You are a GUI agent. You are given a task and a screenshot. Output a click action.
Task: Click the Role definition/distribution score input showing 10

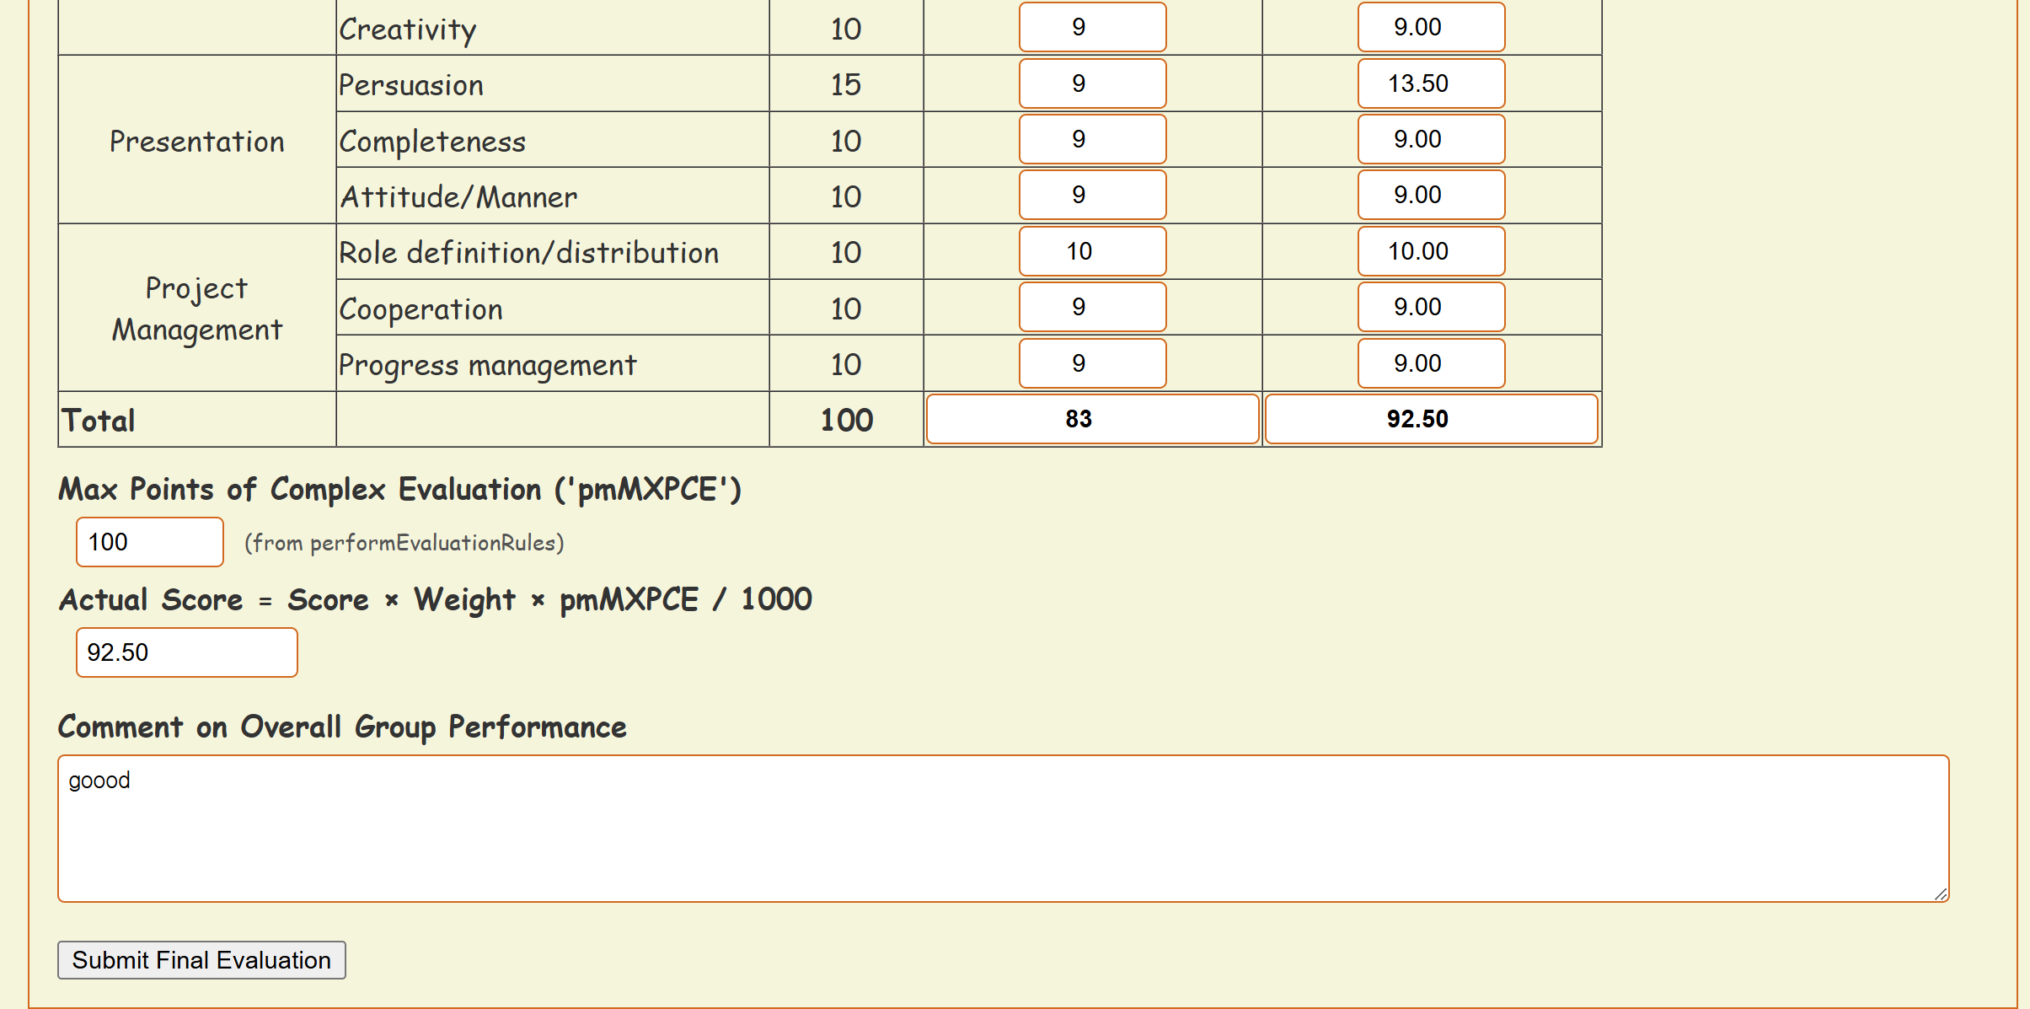pyautogui.click(x=1091, y=250)
